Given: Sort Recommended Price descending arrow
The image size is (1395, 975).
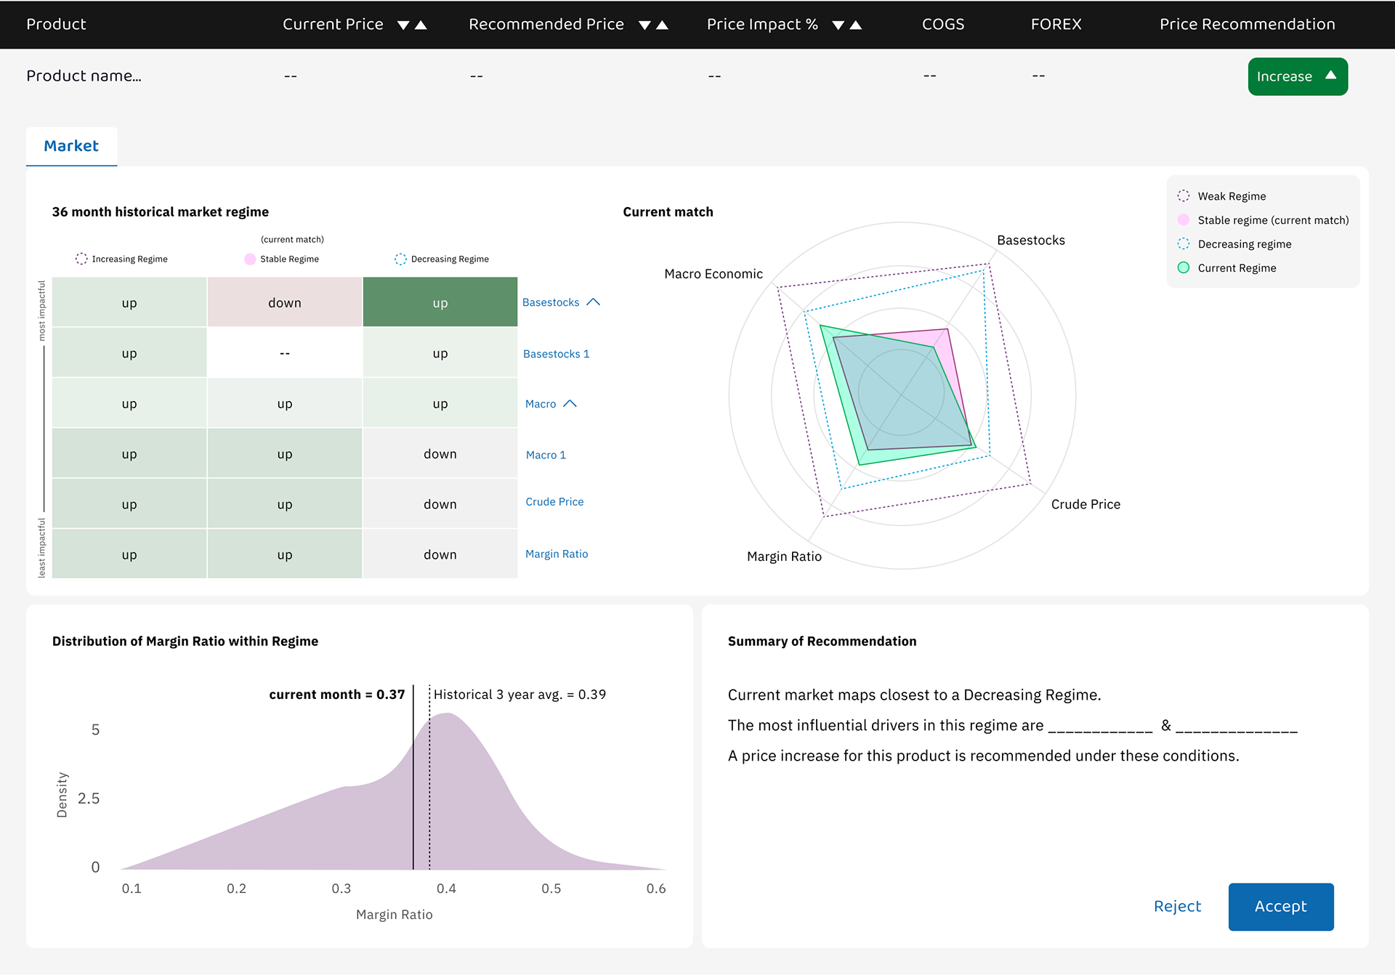Looking at the screenshot, I should coord(644,25).
